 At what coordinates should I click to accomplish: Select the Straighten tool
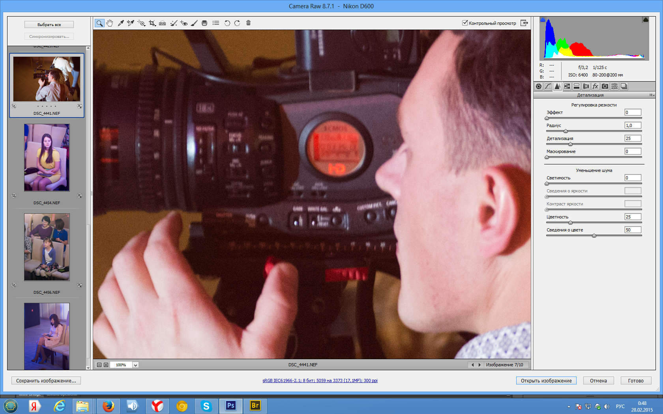pos(163,23)
